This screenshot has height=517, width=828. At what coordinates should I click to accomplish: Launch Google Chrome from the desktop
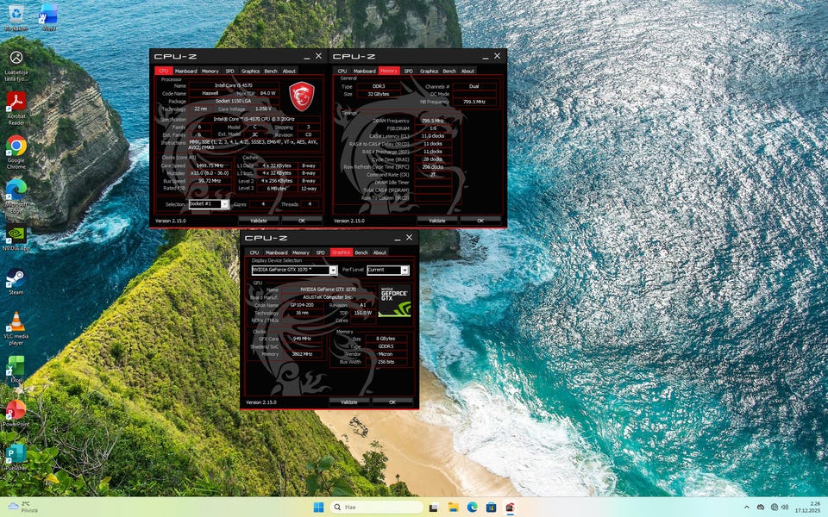[16, 152]
